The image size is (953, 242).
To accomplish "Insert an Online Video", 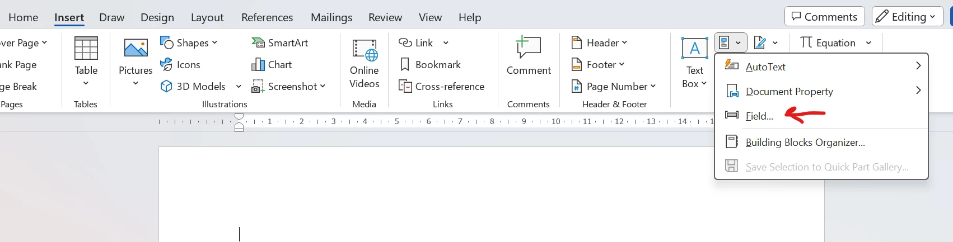I will click(365, 63).
